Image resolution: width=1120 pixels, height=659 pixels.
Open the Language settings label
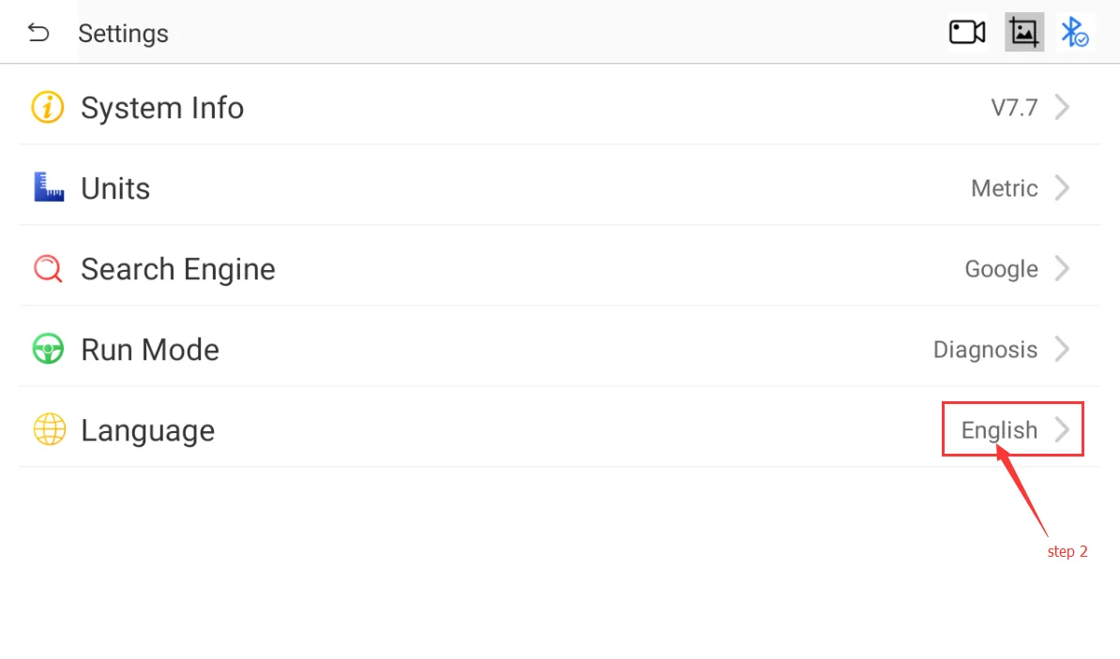click(147, 430)
